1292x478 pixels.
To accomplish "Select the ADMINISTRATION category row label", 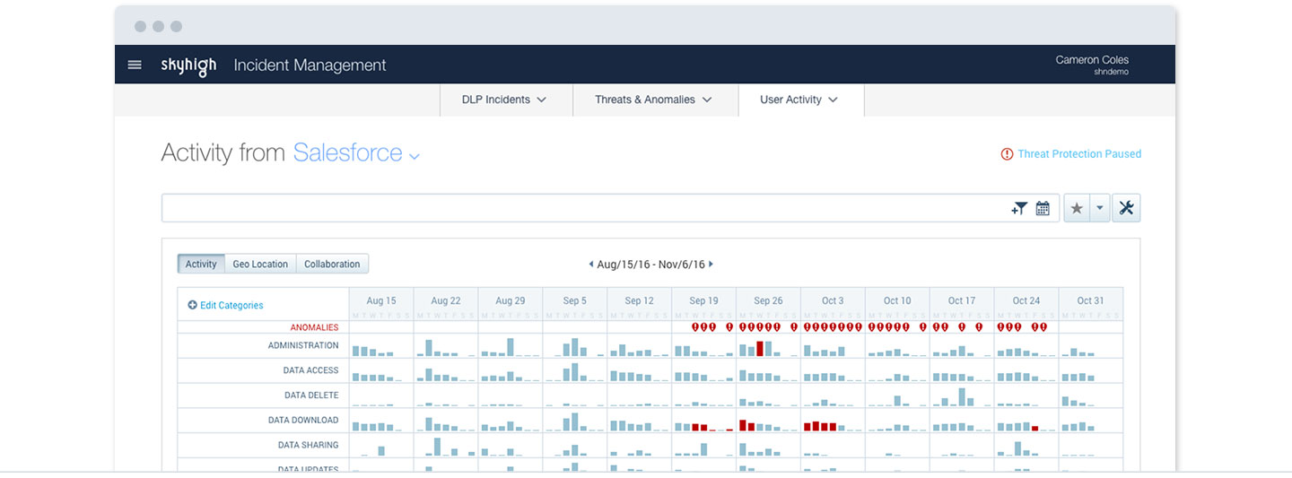I will tap(303, 345).
